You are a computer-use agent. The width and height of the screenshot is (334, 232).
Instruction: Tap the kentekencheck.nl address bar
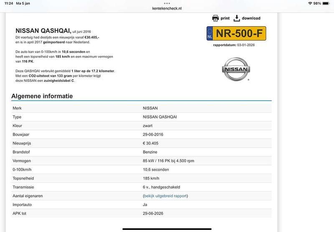[x=167, y=8]
